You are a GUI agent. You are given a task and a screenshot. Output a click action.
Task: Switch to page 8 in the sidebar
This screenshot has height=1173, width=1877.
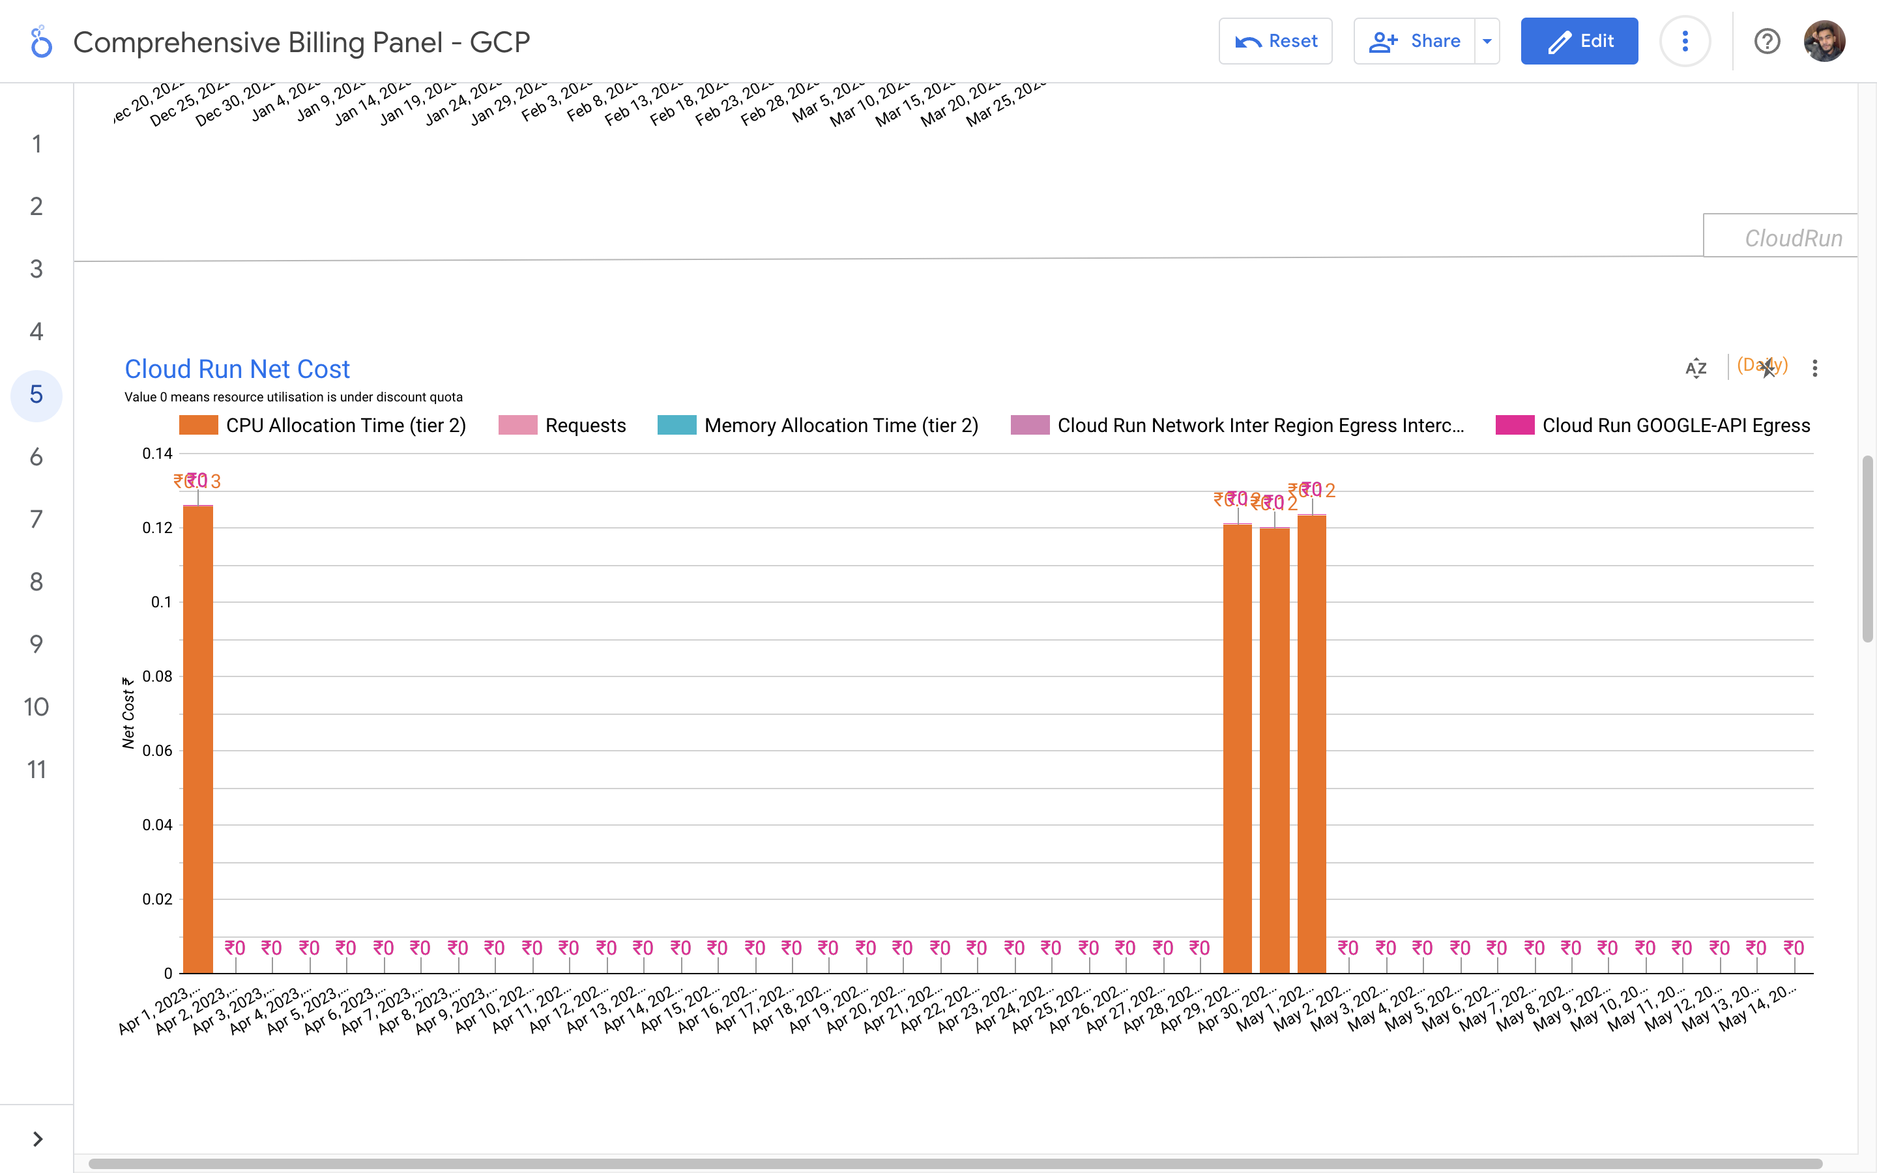(x=36, y=582)
